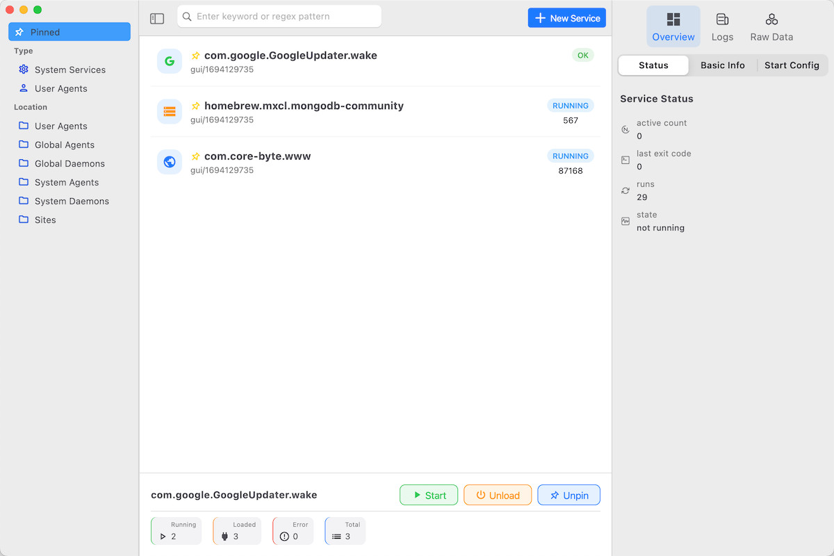Focus the keyword or regex search field

coord(285,17)
